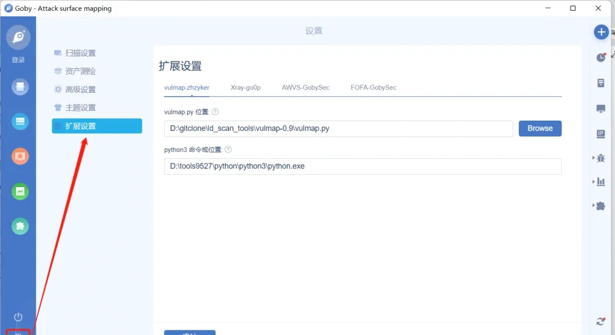Image resolution: width=615 pixels, height=335 pixels.
Task: Click the "Goby - Attack surface mapping" window title
Action: pos(63,8)
